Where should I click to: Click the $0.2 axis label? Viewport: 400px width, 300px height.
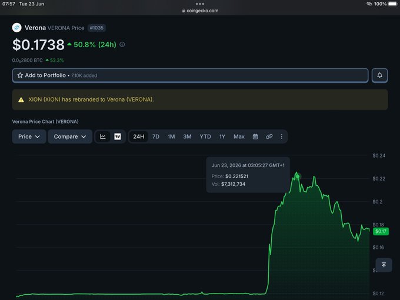pos(378,202)
